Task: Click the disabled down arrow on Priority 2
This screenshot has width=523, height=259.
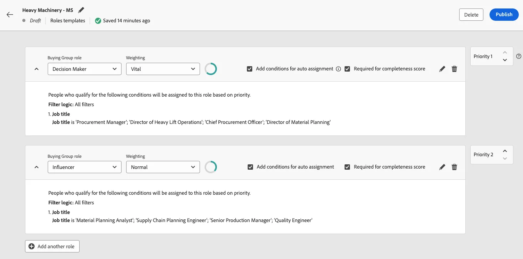Action: point(505,158)
